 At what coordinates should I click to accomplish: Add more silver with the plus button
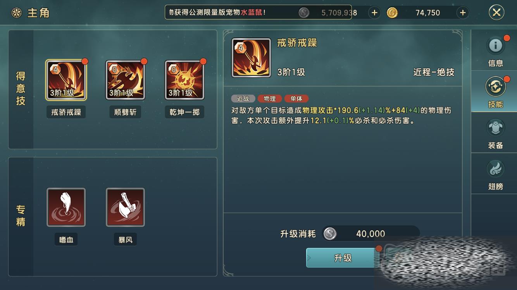[x=374, y=13]
